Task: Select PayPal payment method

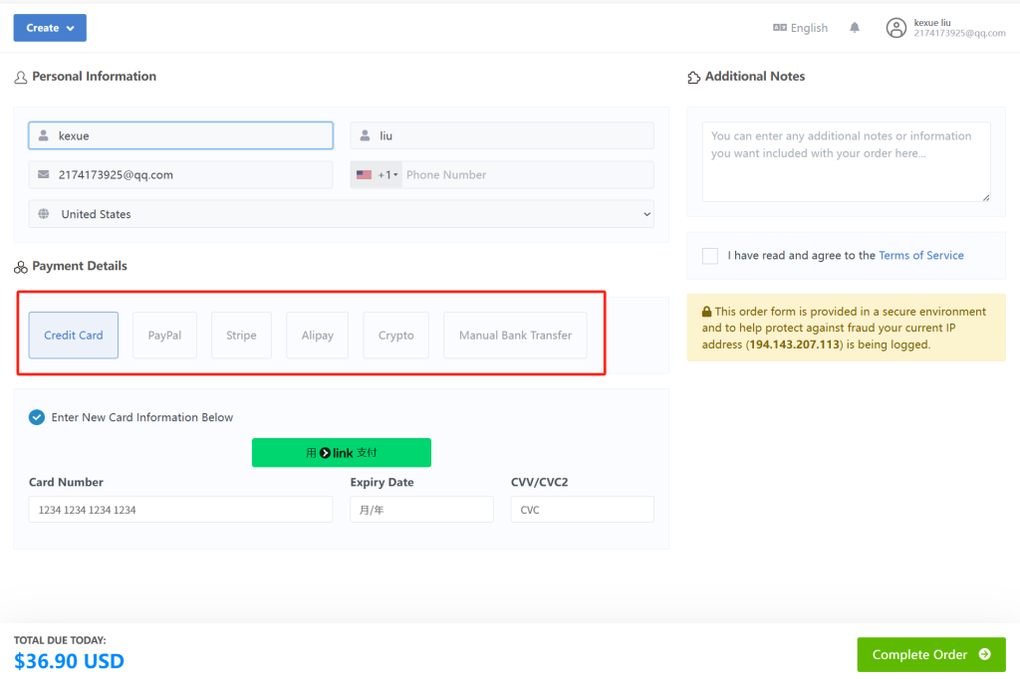Action: (x=164, y=336)
